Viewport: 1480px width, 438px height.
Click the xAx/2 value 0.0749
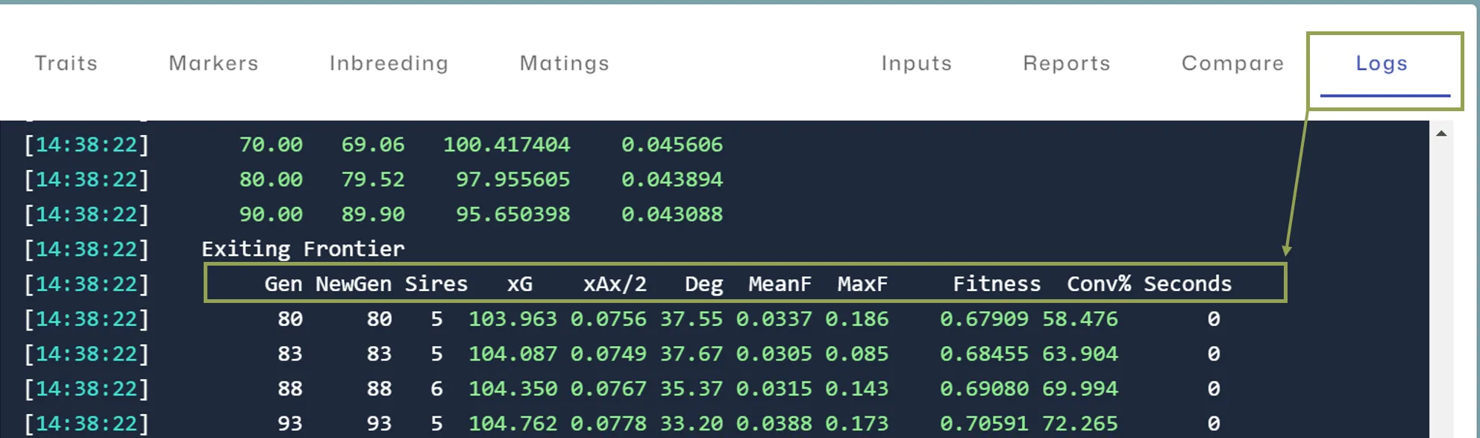point(609,354)
